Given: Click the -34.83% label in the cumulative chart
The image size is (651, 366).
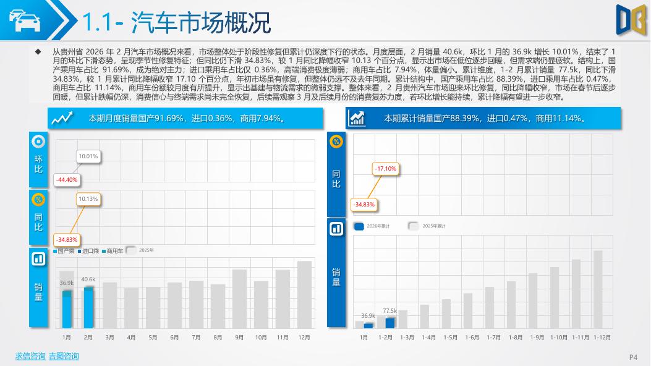Looking at the screenshot, I should click(x=364, y=205).
